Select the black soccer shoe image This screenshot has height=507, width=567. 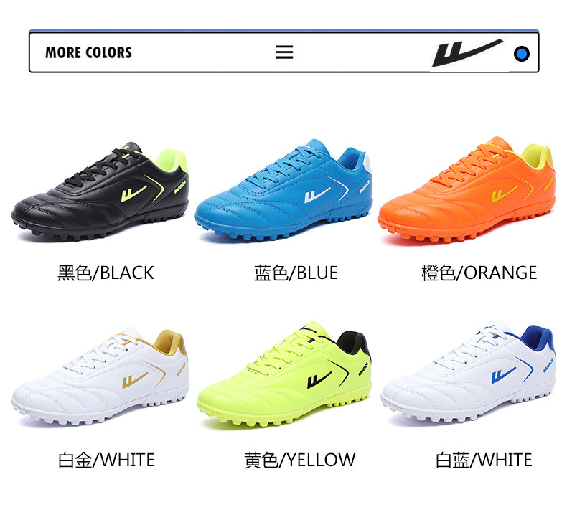pos(100,191)
